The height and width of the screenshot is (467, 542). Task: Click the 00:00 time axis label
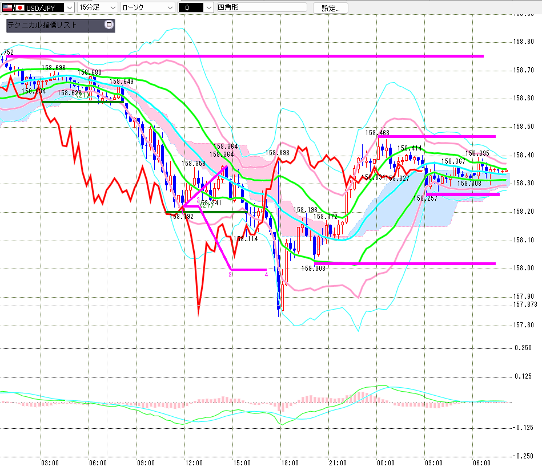click(386, 463)
